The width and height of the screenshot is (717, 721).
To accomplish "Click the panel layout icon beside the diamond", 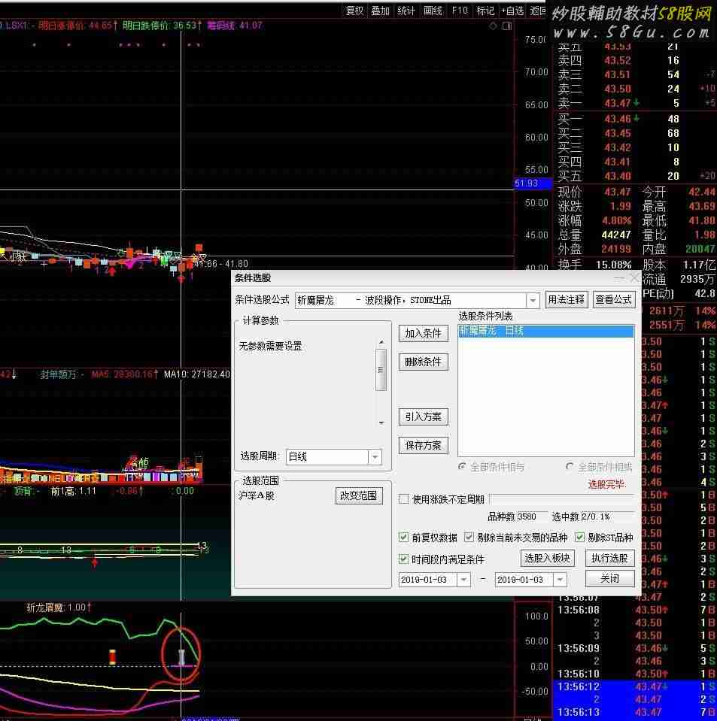I will click(507, 26).
